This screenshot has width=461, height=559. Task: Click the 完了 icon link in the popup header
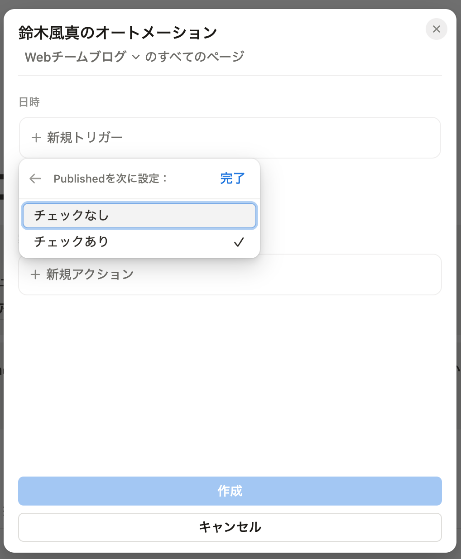click(232, 178)
